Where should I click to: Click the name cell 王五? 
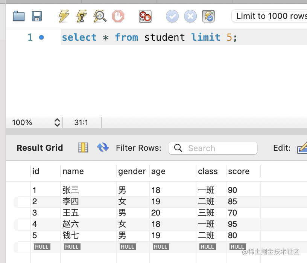[70, 213]
